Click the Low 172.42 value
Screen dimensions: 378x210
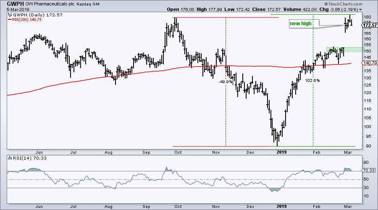pyautogui.click(x=237, y=9)
